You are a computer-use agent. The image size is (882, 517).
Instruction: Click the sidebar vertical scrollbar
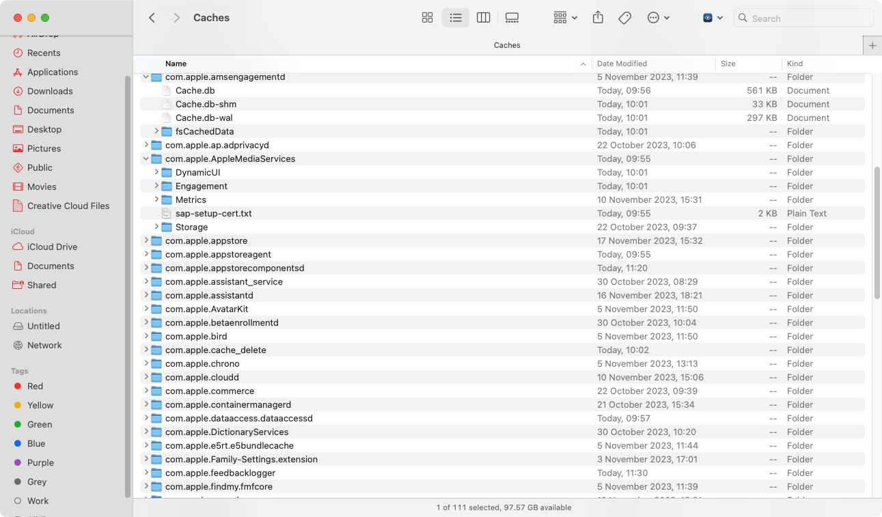[x=128, y=285]
